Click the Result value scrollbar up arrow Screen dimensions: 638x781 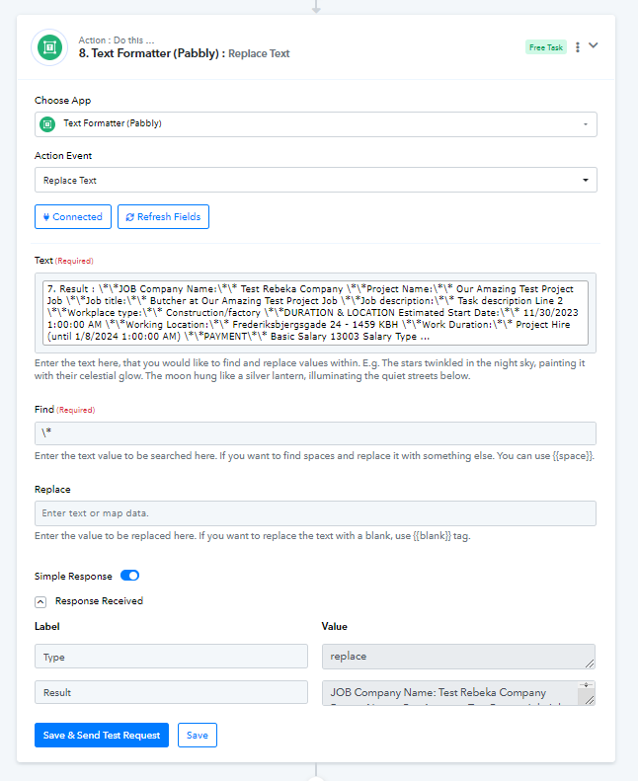point(587,685)
